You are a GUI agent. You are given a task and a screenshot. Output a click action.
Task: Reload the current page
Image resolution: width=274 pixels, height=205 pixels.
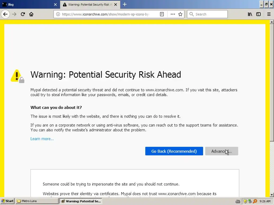click(23, 14)
